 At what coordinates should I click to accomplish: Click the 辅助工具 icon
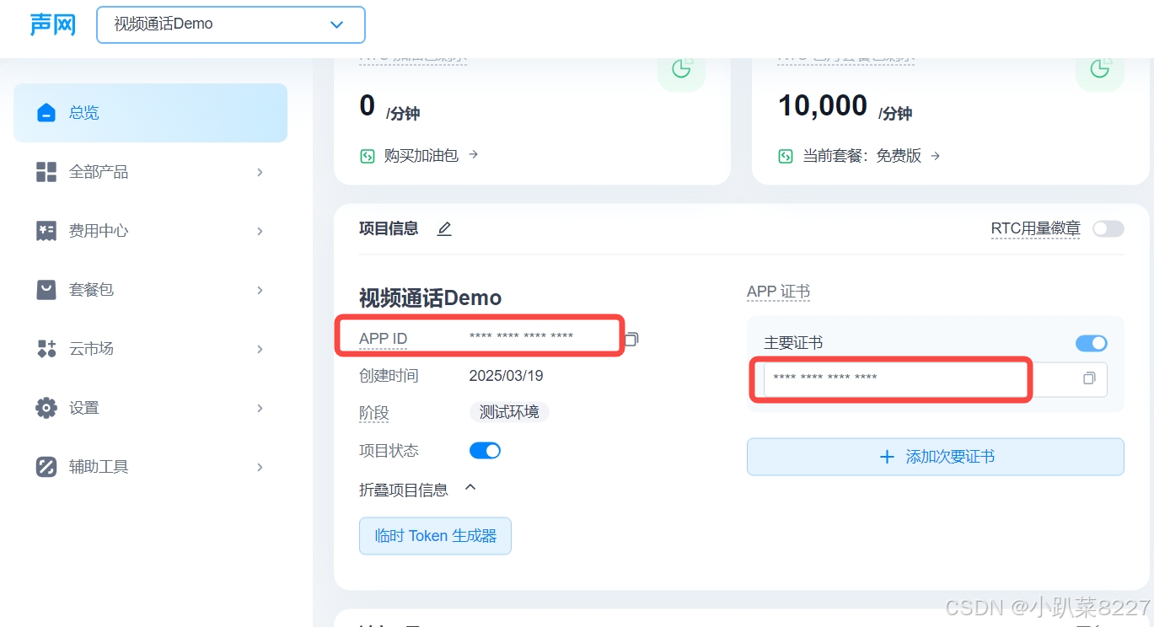tap(46, 467)
